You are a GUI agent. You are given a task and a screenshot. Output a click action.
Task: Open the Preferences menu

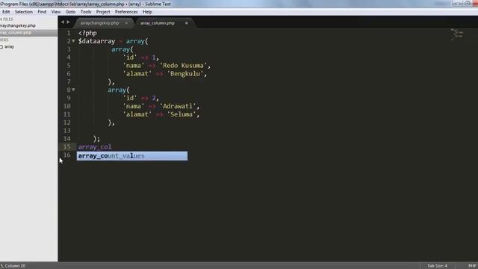(126, 12)
